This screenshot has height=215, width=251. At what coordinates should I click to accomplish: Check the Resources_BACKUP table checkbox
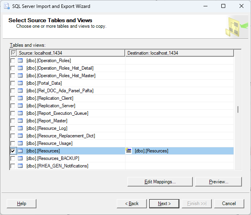click(13, 158)
